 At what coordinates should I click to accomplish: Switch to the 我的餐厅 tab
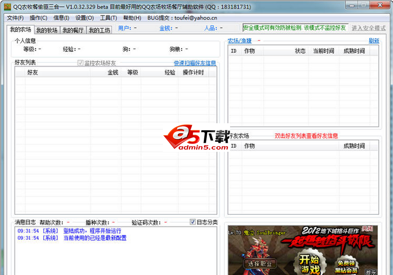73,30
